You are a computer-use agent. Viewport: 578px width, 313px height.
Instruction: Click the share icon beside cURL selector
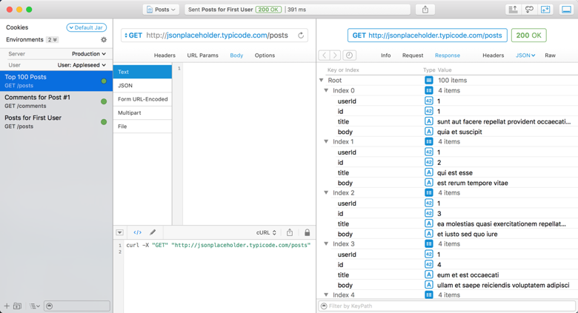click(290, 232)
